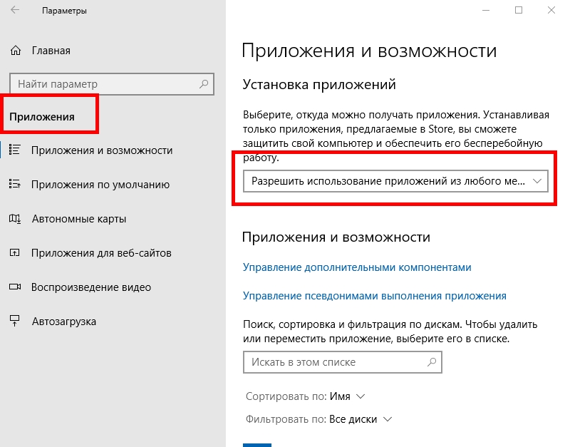Open Управление дополнительными компонентами link
The image size is (565, 447).
[357, 267]
